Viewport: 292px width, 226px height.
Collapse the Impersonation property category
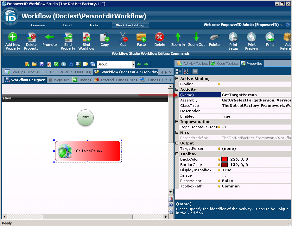click(x=177, y=122)
